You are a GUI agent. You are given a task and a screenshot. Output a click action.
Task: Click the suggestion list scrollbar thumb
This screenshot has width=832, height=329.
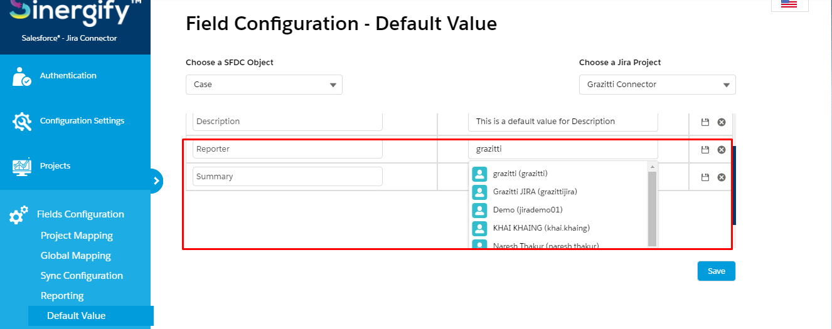pos(652,209)
